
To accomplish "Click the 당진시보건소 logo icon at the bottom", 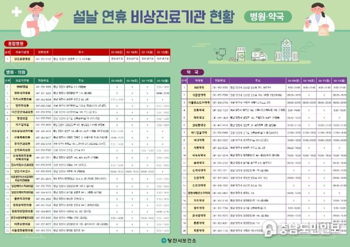I will (x=164, y=240).
